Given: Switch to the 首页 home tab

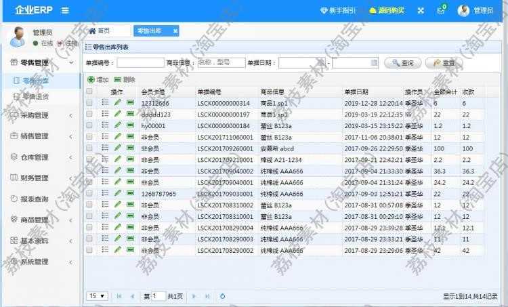Looking at the screenshot, I should click(x=100, y=30).
